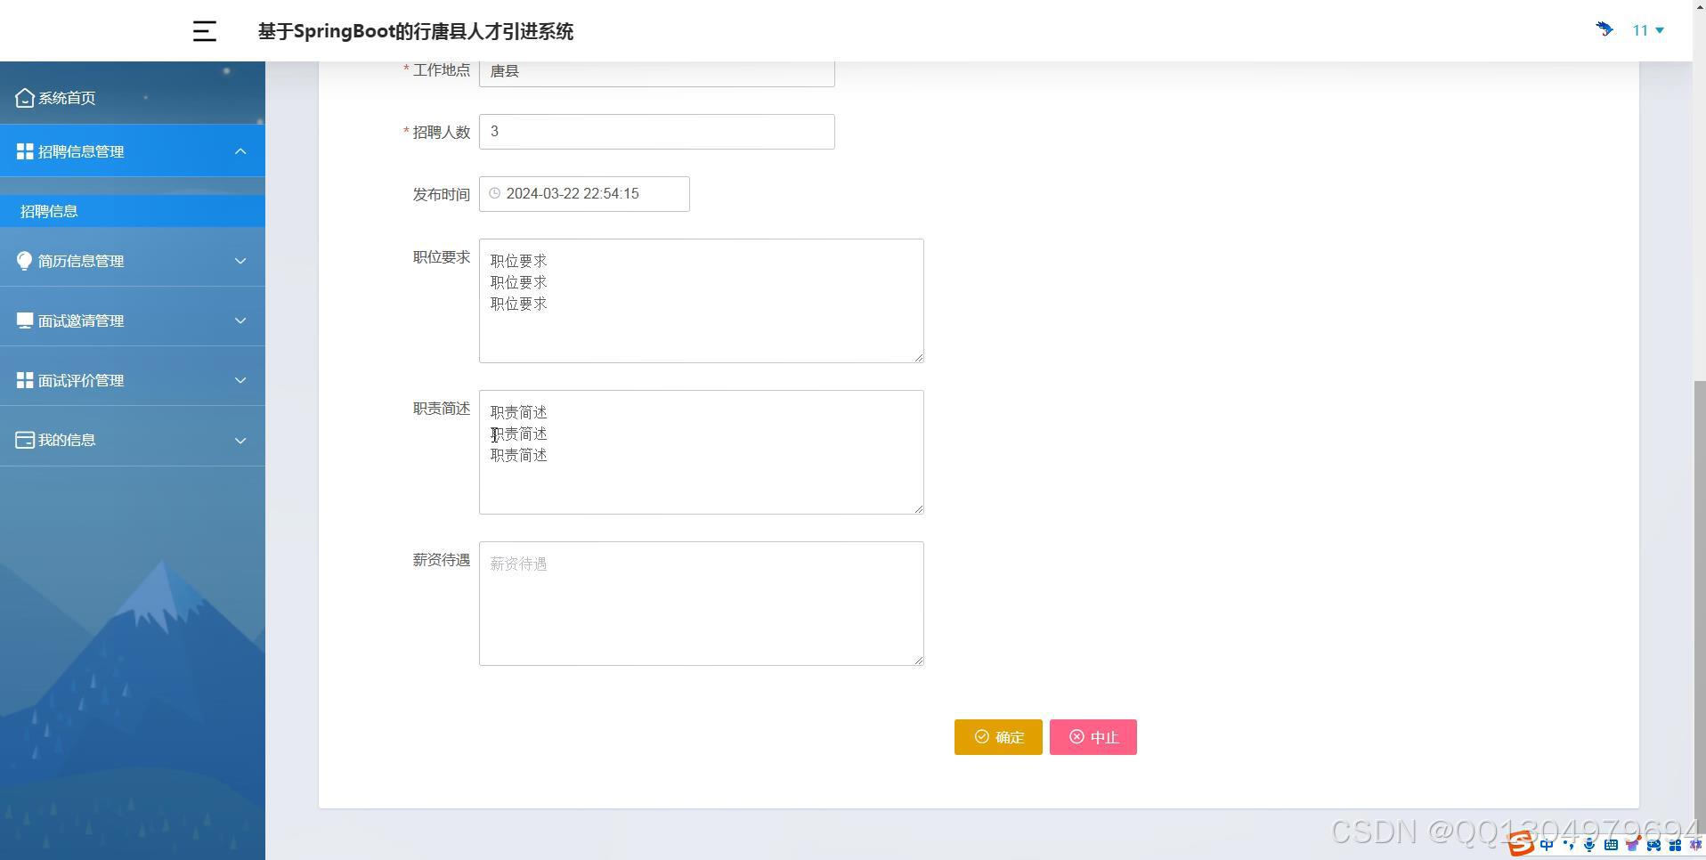Click the 发布时间 field label
This screenshot has width=1706, height=860.
point(441,195)
